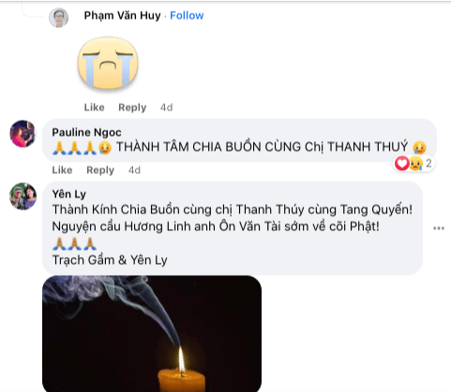View heart reaction on Pauline Ngoc's comment
The width and height of the screenshot is (451, 392).
click(402, 163)
